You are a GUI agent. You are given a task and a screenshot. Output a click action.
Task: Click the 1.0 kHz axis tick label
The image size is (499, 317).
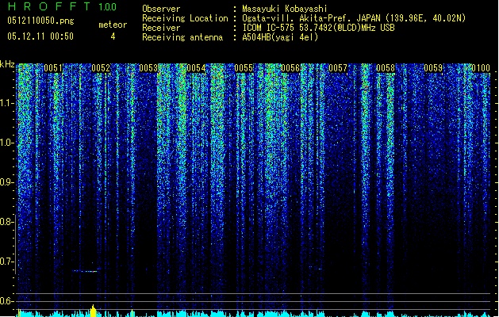[x=7, y=143]
